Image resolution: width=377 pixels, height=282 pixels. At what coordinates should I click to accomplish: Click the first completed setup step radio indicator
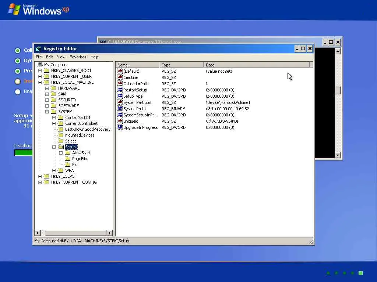(x=18, y=51)
